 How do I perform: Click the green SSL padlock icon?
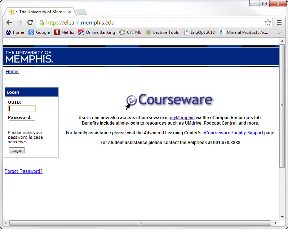(42, 23)
